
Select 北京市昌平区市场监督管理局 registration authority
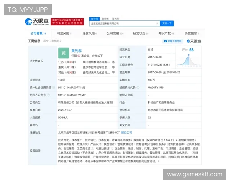coord(165,110)
